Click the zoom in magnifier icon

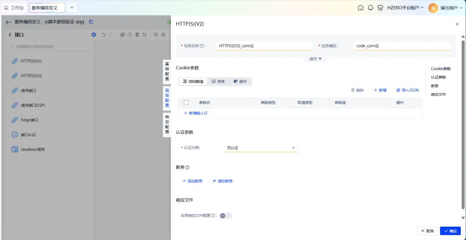163,35
